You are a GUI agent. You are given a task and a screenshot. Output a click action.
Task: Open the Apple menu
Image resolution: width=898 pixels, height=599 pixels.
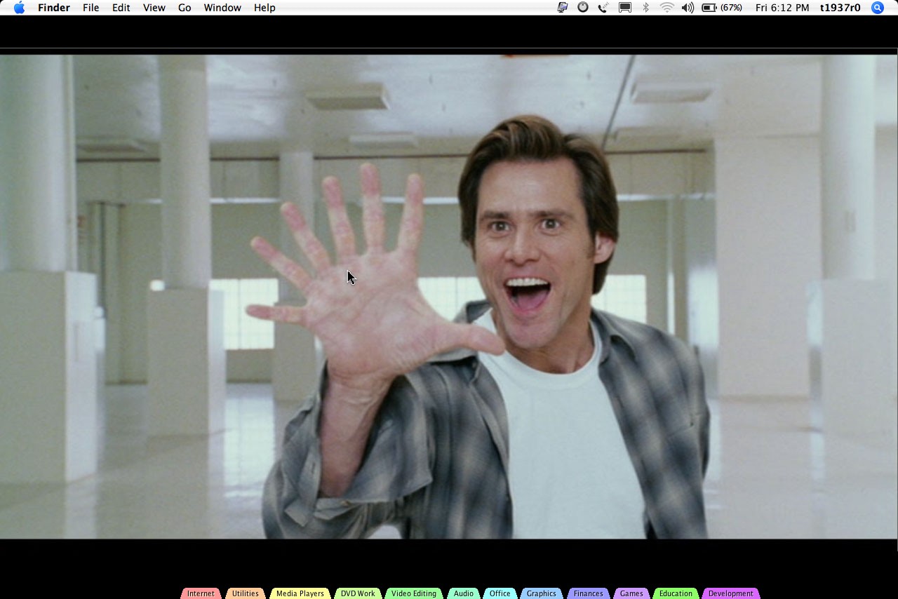coord(19,8)
